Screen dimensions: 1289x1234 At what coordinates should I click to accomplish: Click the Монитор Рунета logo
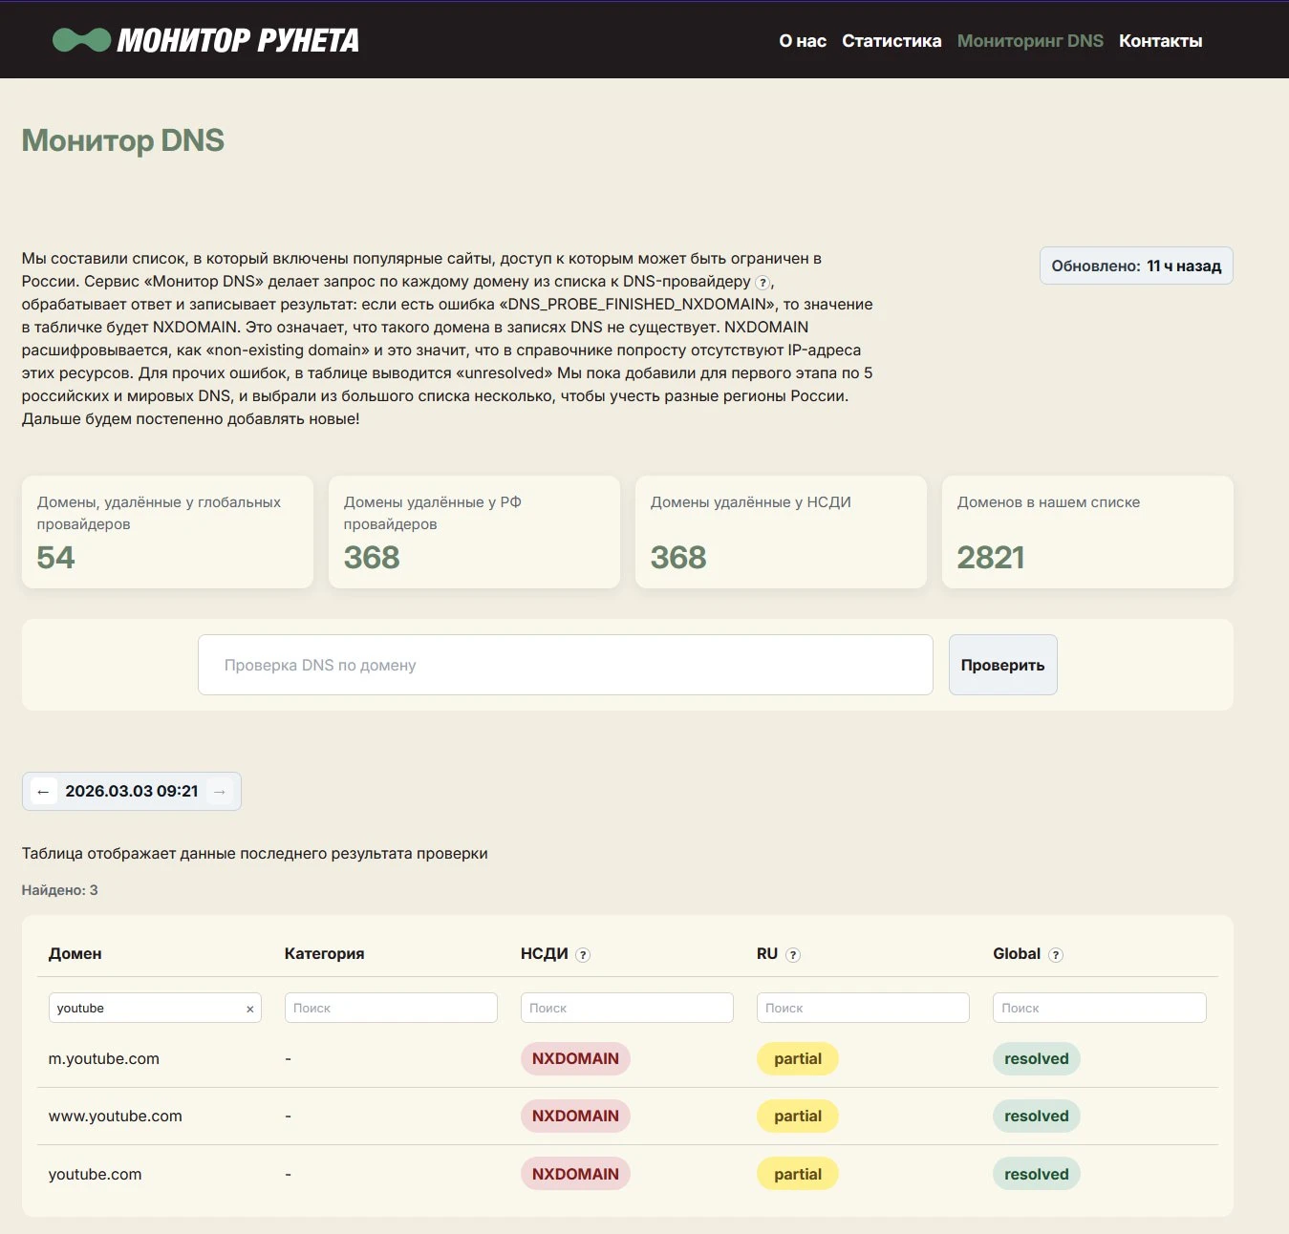[x=205, y=40]
